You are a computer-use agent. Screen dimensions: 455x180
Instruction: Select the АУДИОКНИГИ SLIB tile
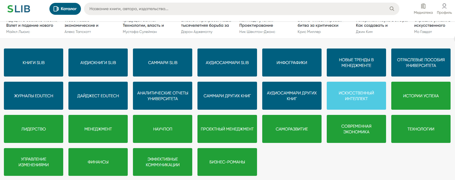[x=98, y=63]
